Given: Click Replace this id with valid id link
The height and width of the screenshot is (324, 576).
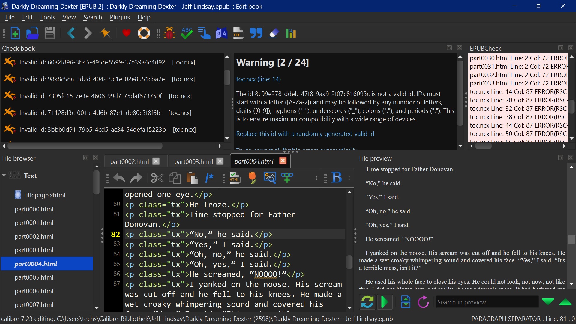Looking at the screenshot, I should point(305,134).
